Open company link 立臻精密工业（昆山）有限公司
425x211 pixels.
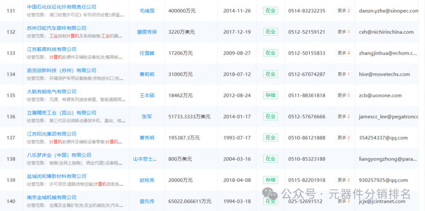coord(61,112)
